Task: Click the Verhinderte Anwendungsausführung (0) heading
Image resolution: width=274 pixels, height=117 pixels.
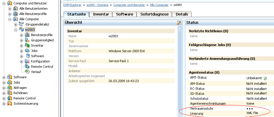Action: click(x=222, y=59)
